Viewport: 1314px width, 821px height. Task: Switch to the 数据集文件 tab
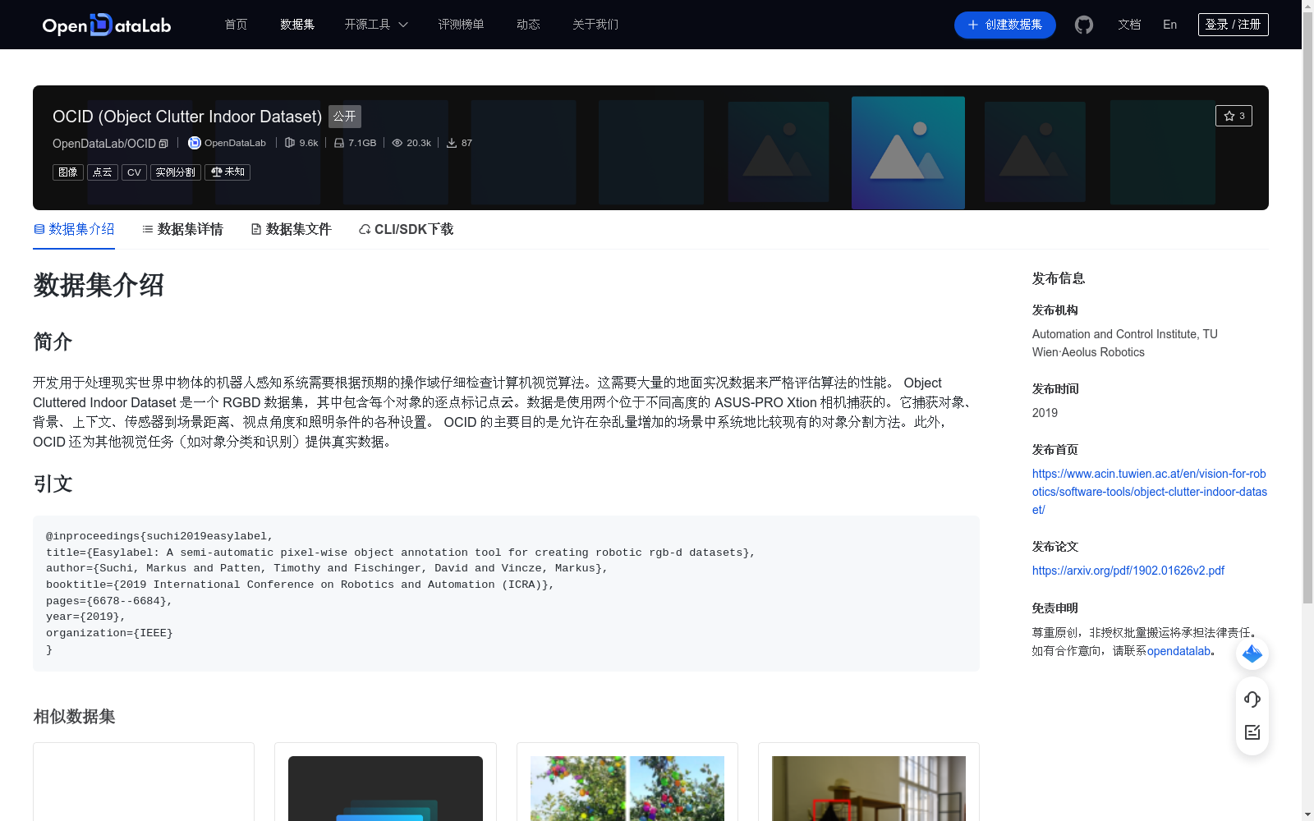point(291,229)
